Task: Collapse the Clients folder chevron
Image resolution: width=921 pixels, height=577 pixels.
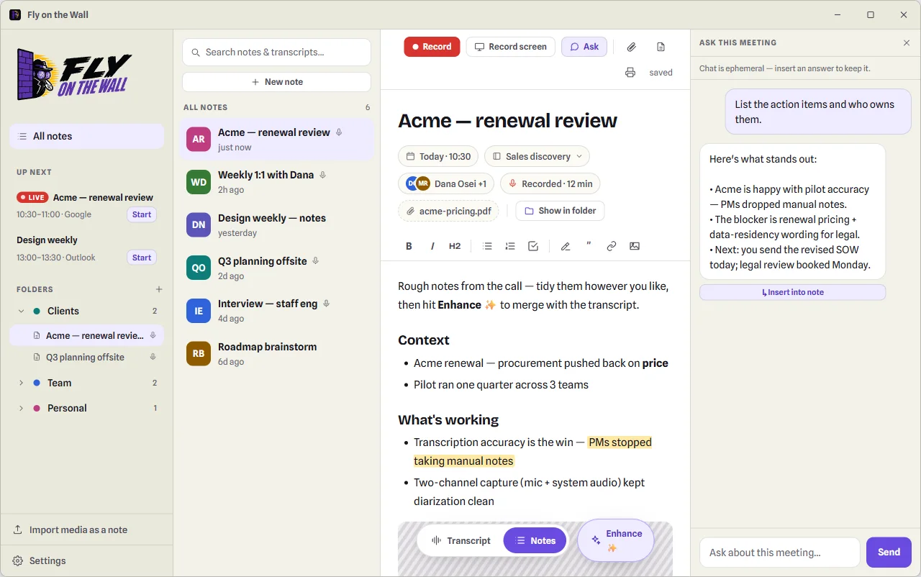Action: pos(21,311)
